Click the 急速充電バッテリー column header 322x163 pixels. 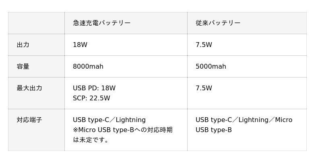click(x=101, y=23)
